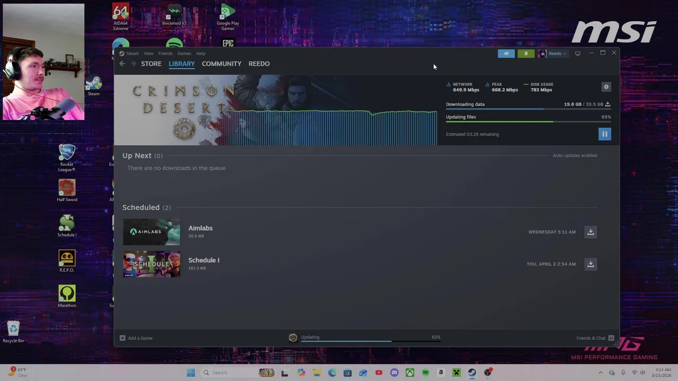Click the Aimlabs title text
The width and height of the screenshot is (678, 381).
(x=200, y=228)
